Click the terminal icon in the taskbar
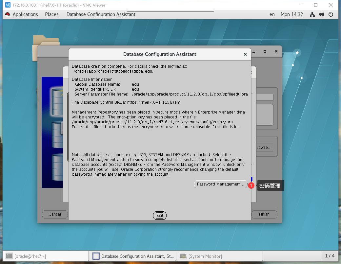Screen dimensions: 341x264 point(9,256)
